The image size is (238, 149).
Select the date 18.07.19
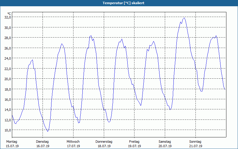(x=104, y=146)
